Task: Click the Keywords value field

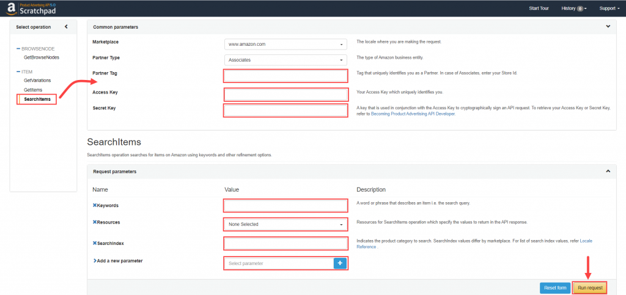Action: point(285,206)
